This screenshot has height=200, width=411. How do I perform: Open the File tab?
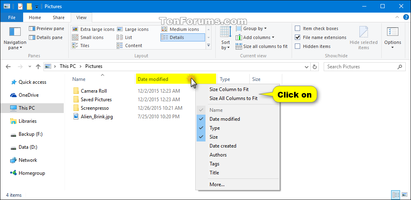tap(11, 17)
